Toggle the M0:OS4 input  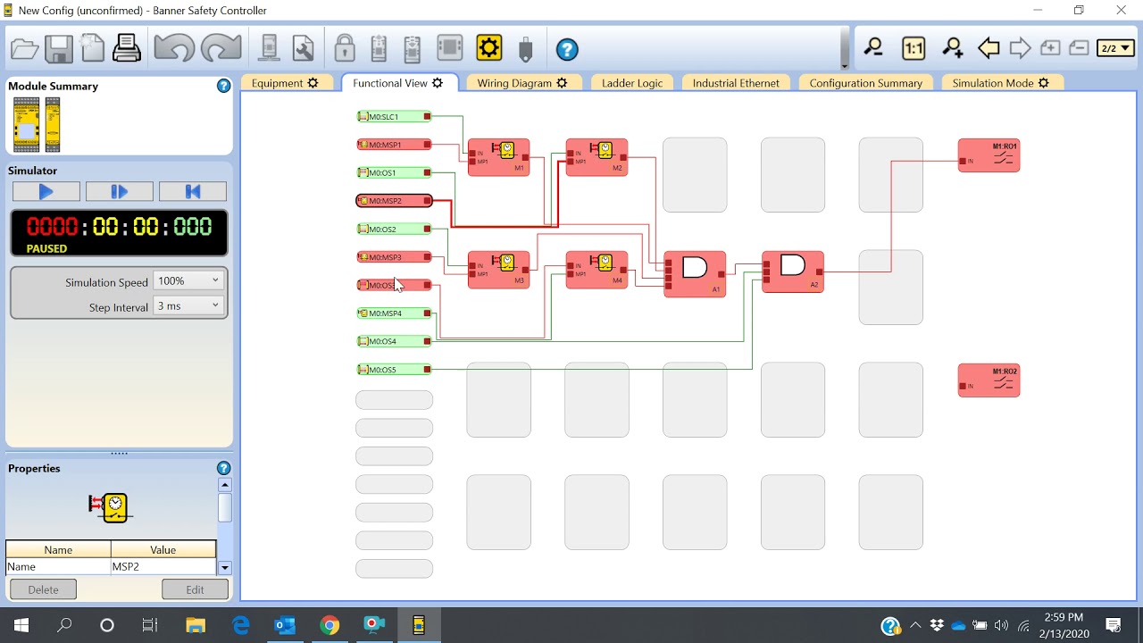(x=394, y=341)
